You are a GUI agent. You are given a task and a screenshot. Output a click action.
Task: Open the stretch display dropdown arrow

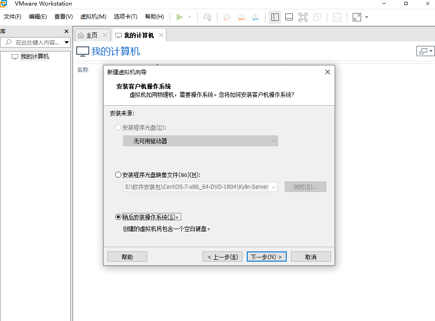(367, 17)
